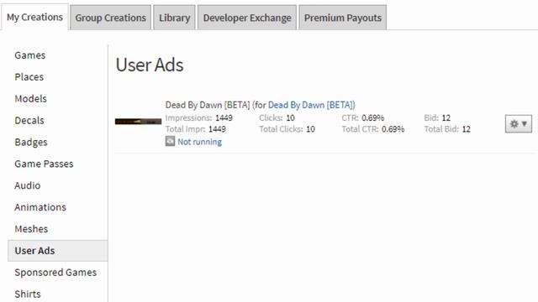Select Shirts in the sidebar
Viewport: 538px width, 302px height.
tap(28, 294)
